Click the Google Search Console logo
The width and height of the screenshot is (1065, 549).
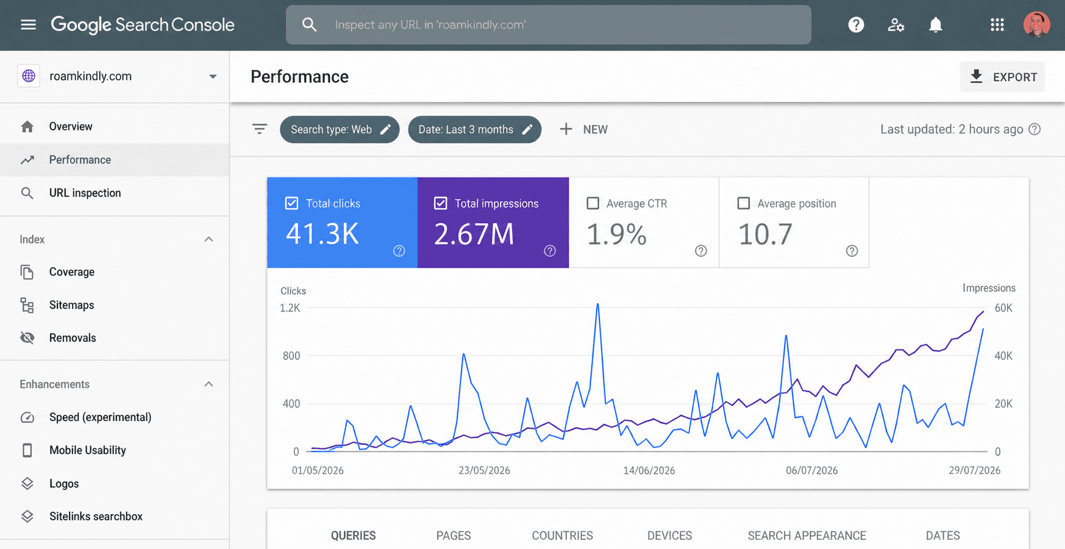pos(143,24)
